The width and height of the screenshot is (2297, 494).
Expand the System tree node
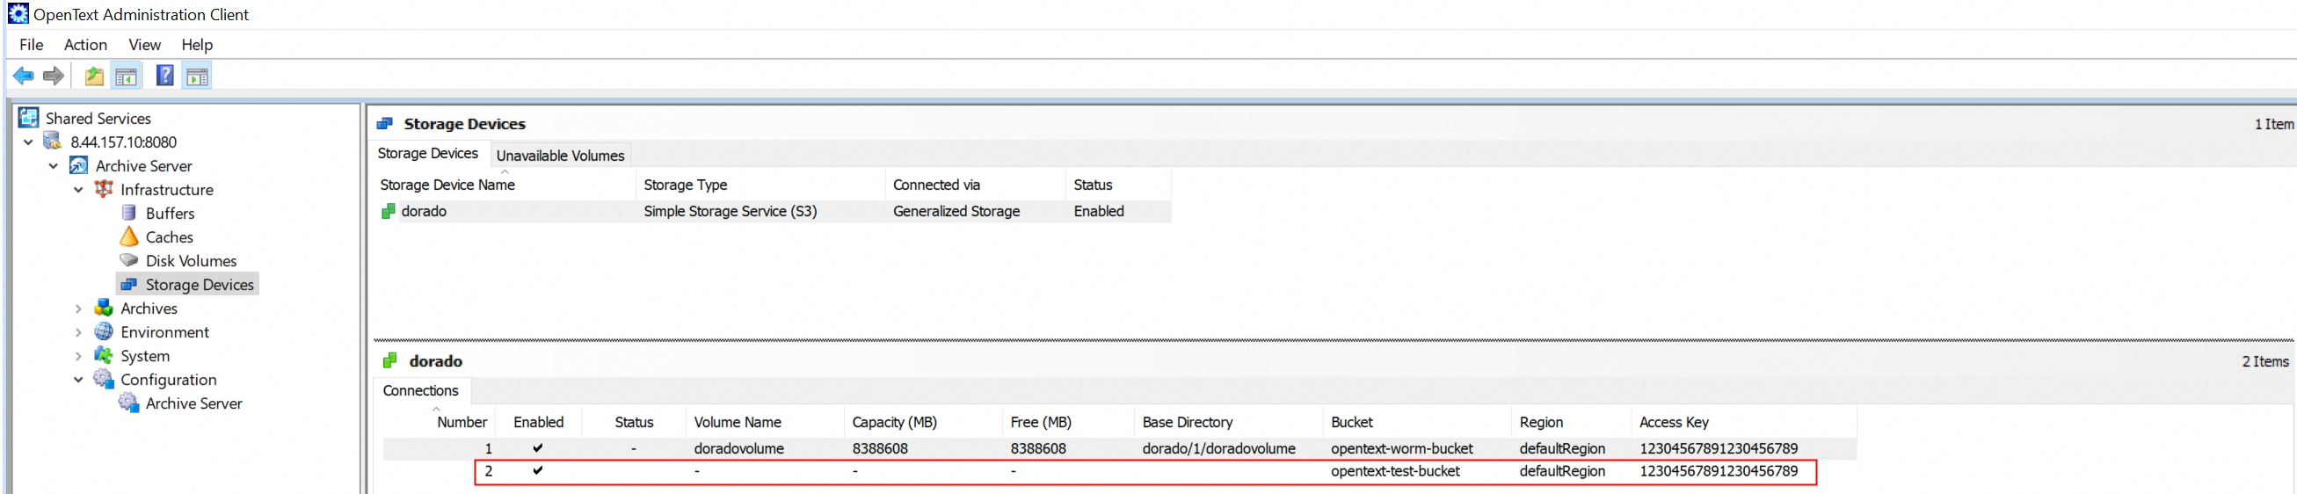78,356
